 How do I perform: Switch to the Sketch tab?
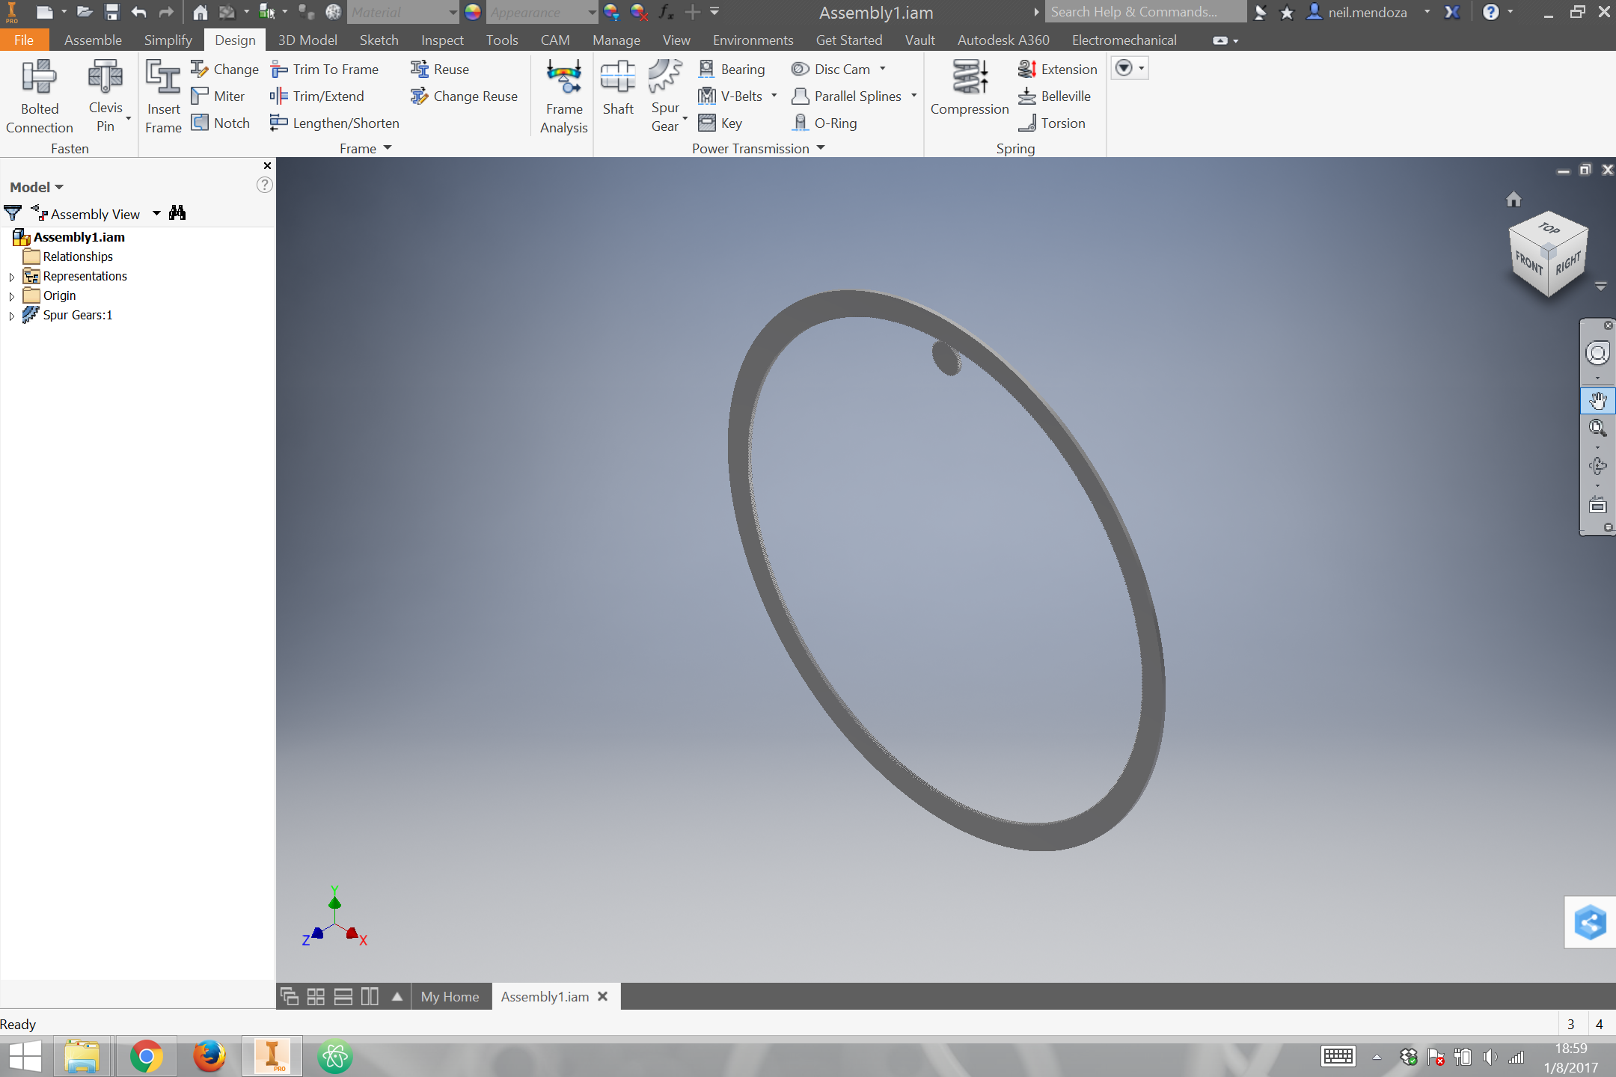click(379, 40)
